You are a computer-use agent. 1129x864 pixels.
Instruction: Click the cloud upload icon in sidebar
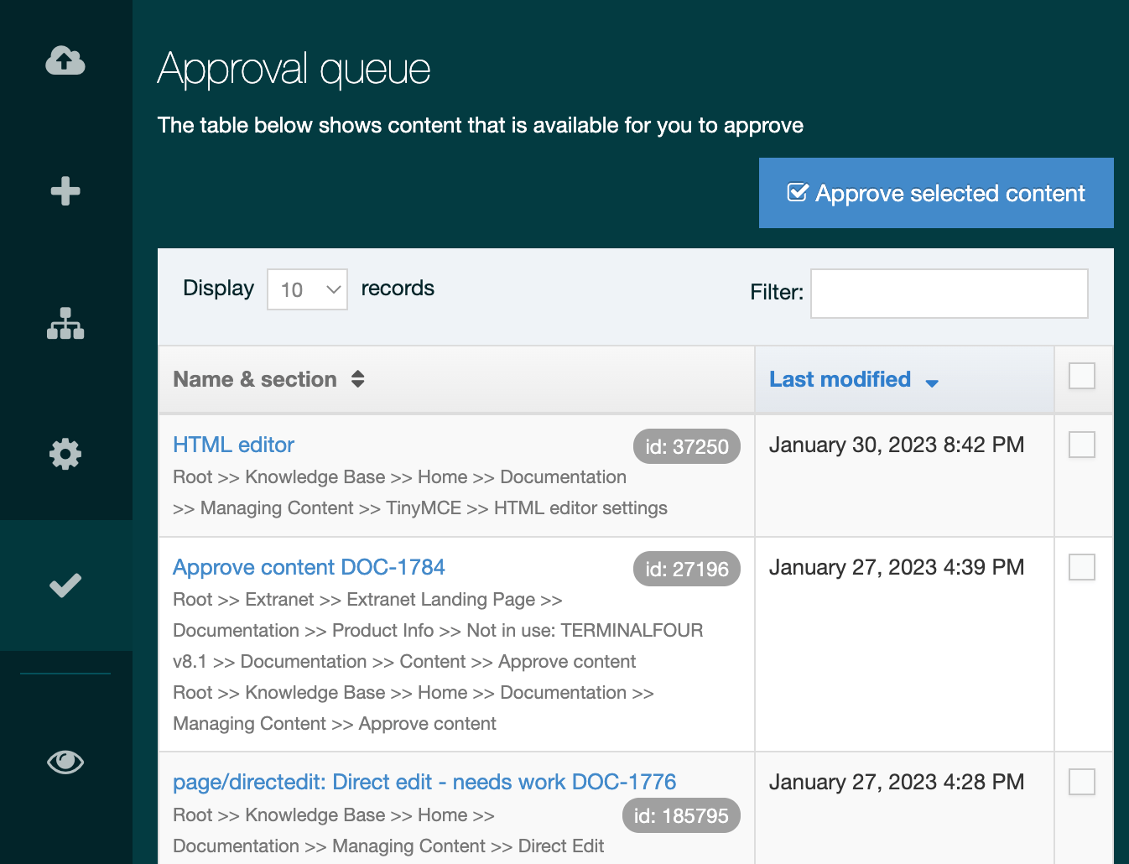(65, 60)
